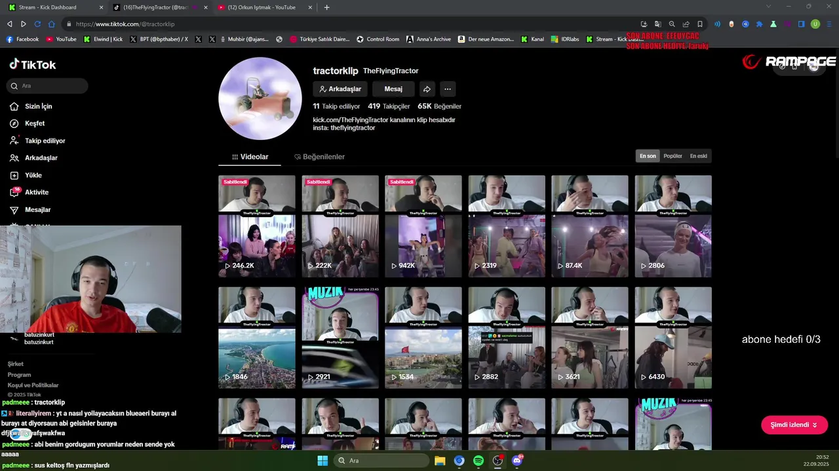839x471 pixels.
Task: Click the TikTok Ara search field
Action: [47, 86]
